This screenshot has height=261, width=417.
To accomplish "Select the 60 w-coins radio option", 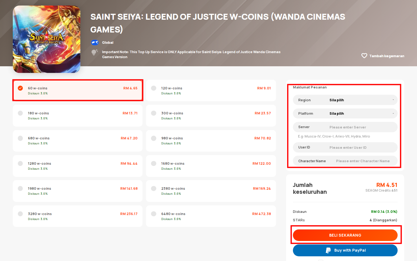I will point(20,88).
